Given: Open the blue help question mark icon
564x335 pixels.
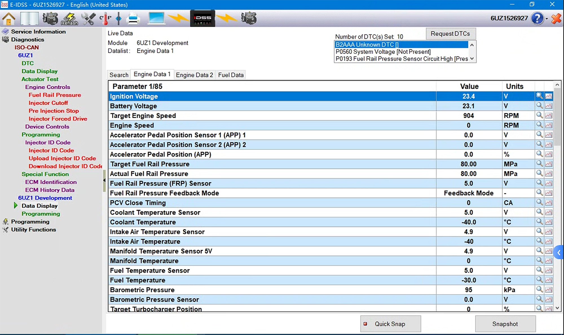Looking at the screenshot, I should (x=537, y=19).
